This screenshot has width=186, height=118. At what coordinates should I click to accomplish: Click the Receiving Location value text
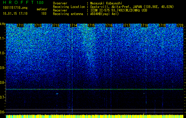pos(132,7)
